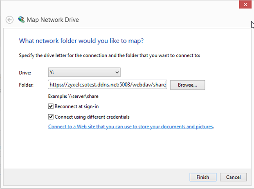The height and width of the screenshot is (189, 254).
Task: Open the Drive letter dropdown showing Y:
Action: click(84, 72)
